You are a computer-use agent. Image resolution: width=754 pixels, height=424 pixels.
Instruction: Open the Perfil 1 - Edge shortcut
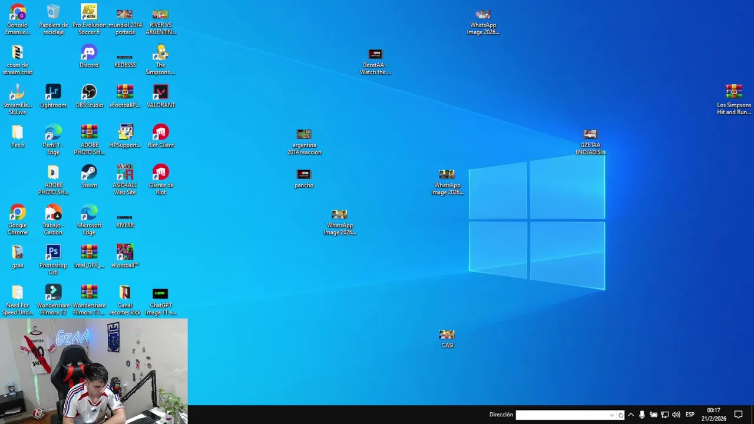pos(53,140)
